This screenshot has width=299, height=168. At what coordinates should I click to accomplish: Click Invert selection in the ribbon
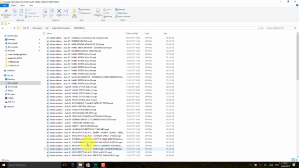[x=122, y=17]
